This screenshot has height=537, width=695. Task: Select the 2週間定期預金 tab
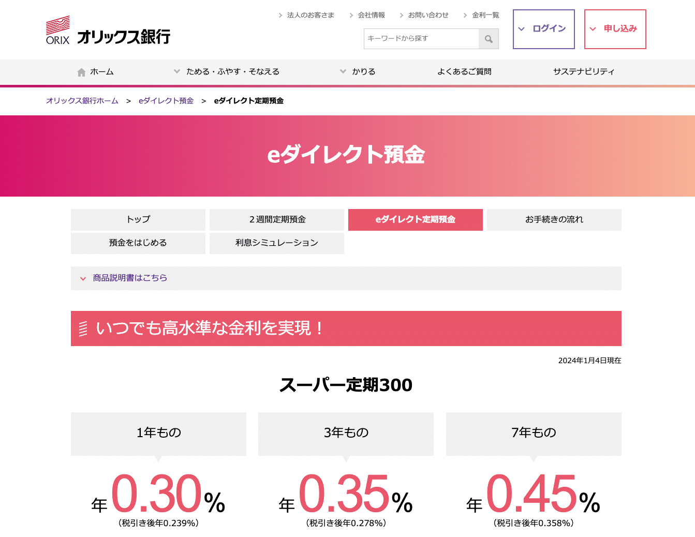click(277, 220)
